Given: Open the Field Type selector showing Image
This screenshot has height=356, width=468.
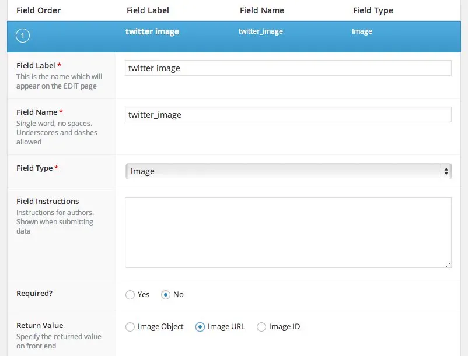Looking at the screenshot, I should 288,171.
